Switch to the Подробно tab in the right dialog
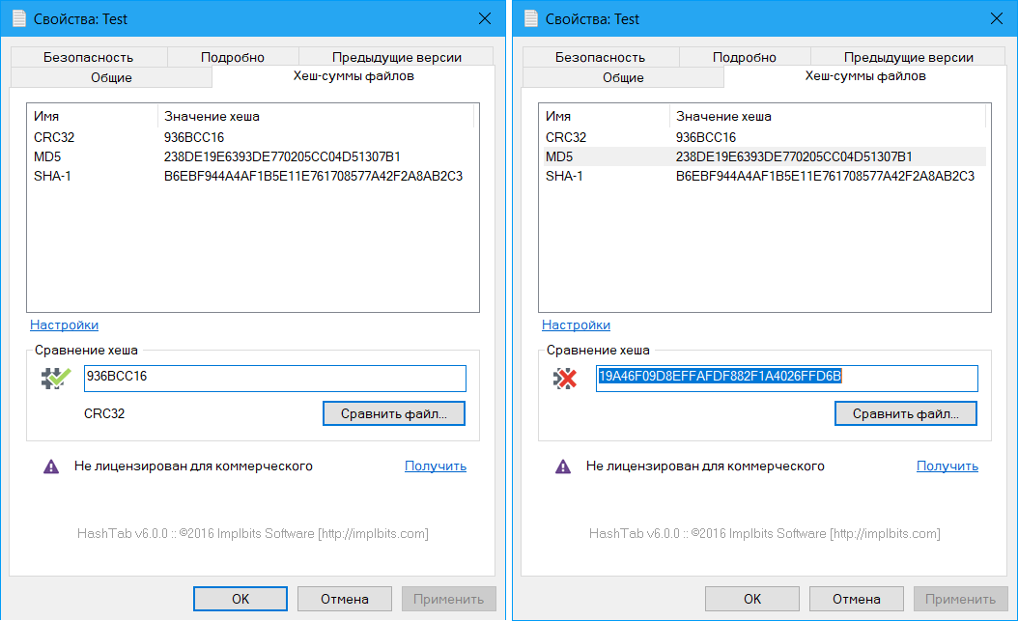The image size is (1018, 621). pos(745,57)
